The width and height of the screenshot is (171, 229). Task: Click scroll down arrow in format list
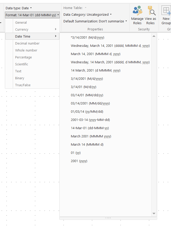(154, 214)
